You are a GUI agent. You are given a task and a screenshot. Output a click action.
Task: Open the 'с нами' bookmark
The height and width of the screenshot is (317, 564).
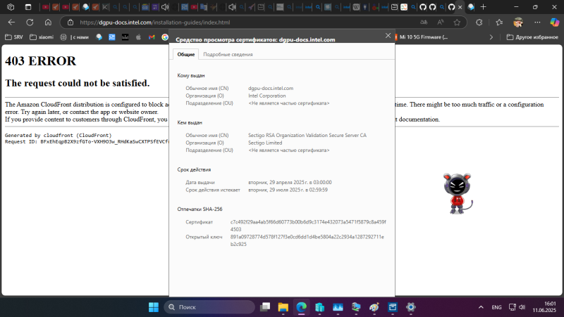[75, 37]
